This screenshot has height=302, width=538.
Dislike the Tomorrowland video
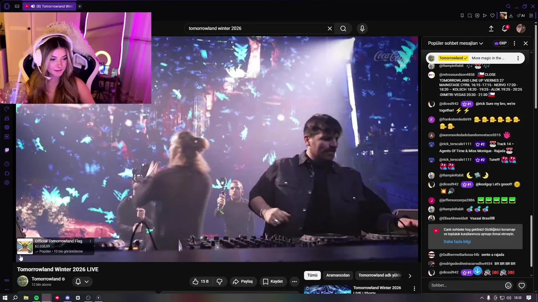coord(219,281)
